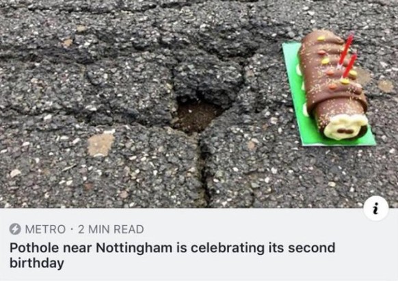This screenshot has width=398, height=281.
Task: Click the caterpillar cake in the photo
Action: click(x=332, y=85)
